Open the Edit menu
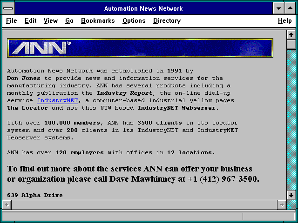The height and width of the screenshot is (223, 298). tap(30, 20)
